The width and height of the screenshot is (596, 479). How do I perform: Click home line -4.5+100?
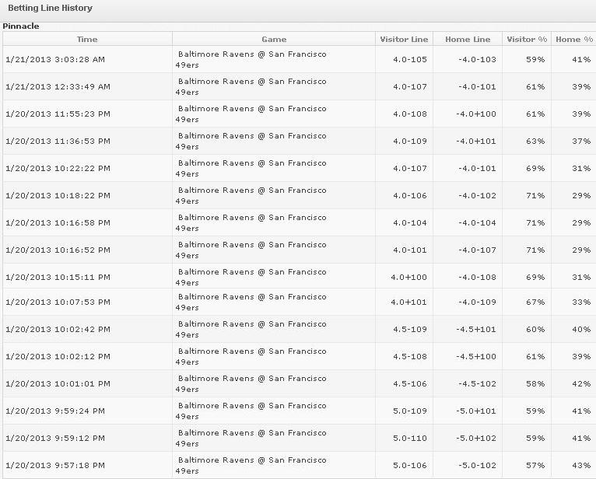click(x=476, y=357)
